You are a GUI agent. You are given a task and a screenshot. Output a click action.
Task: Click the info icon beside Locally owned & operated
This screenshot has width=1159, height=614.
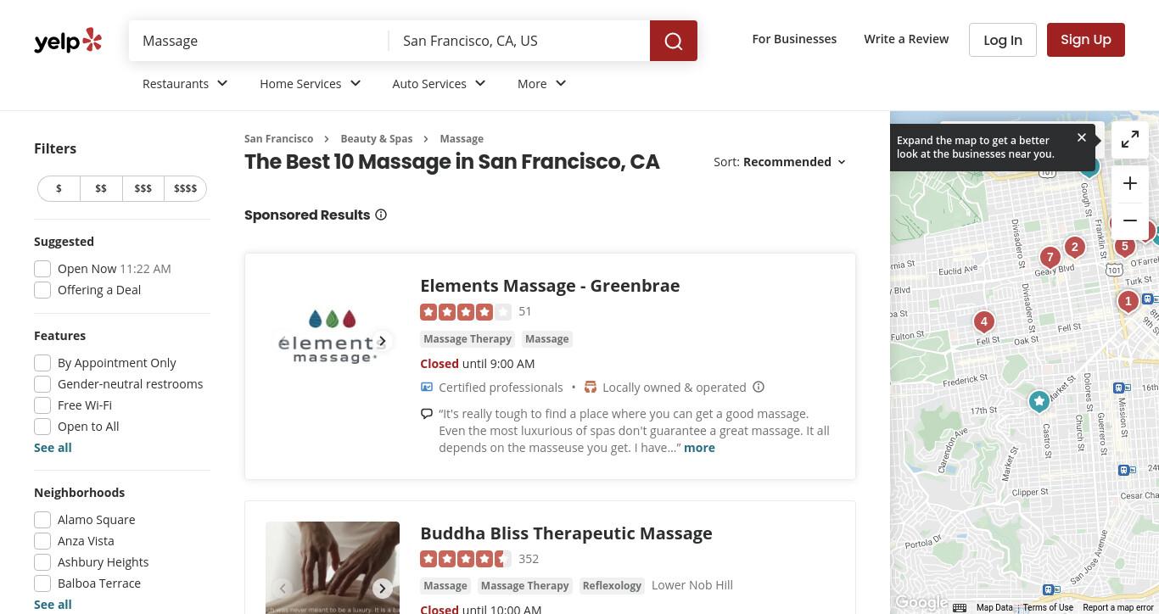pos(759,387)
